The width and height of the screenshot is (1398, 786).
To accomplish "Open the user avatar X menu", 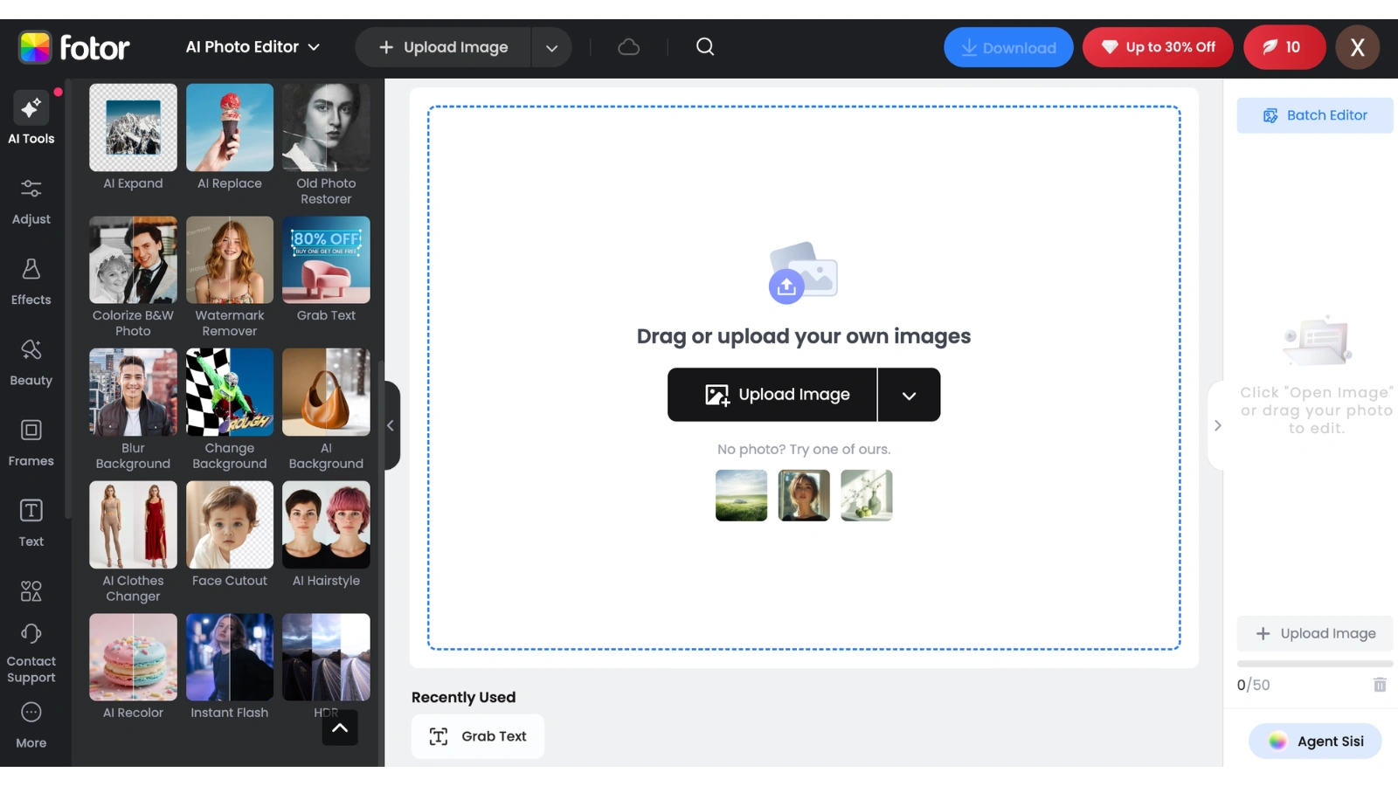I will (x=1357, y=47).
